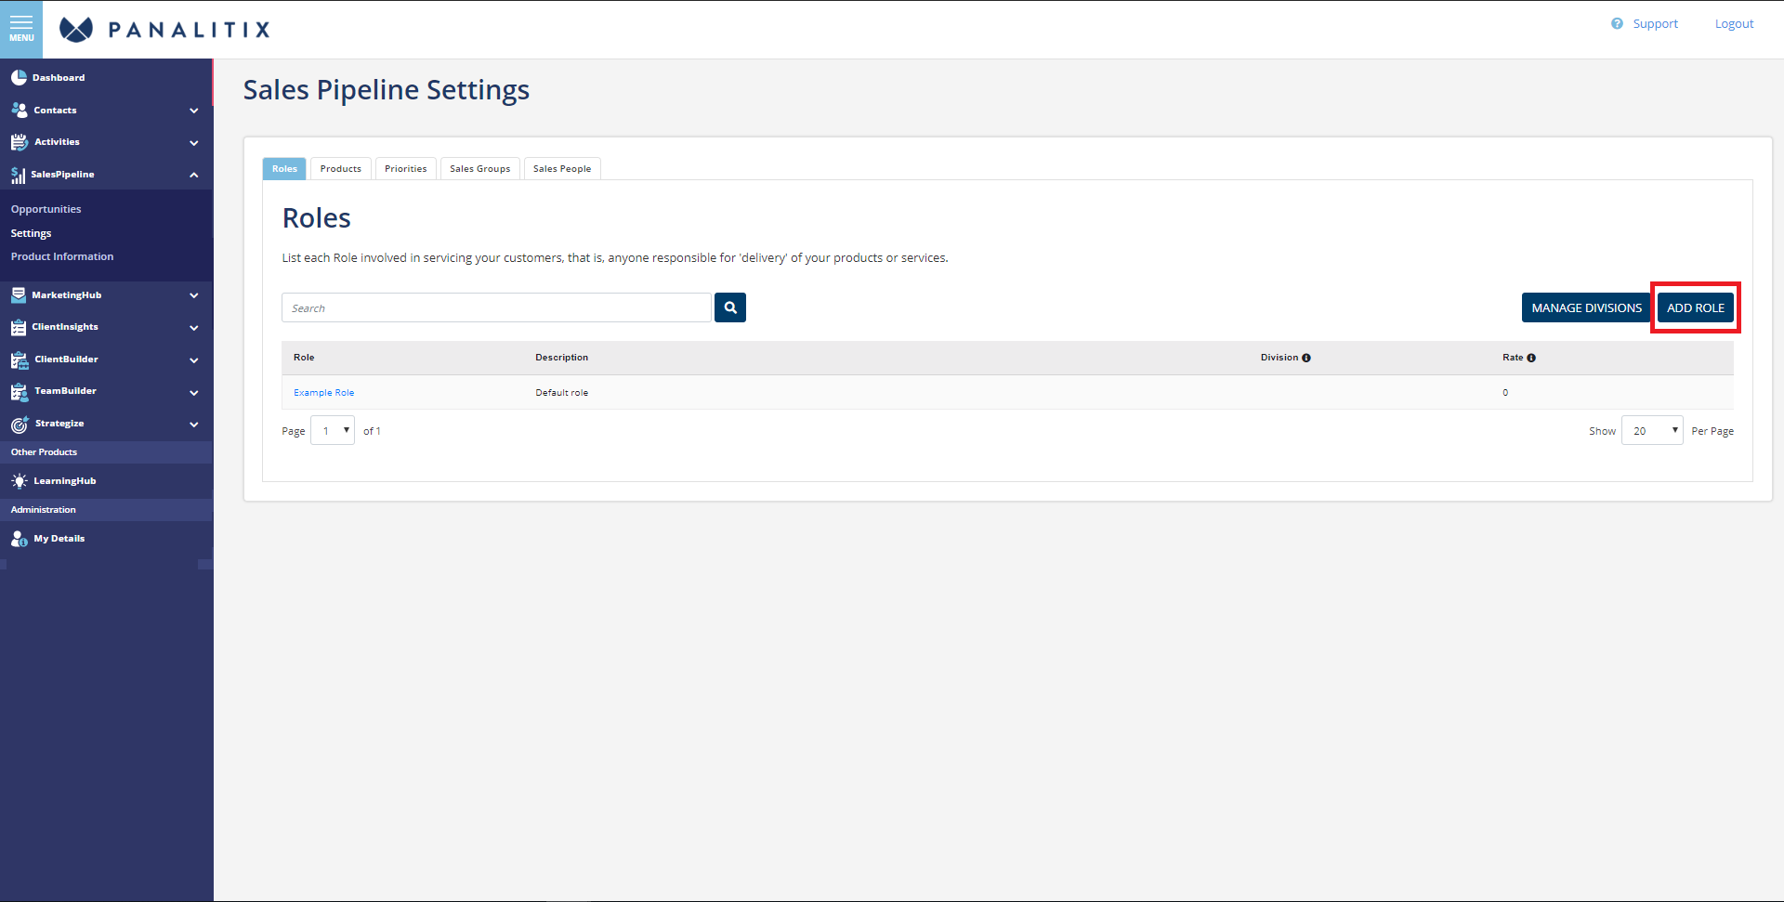Click the TeamBuilder icon
This screenshot has height=902, width=1784.
point(20,392)
